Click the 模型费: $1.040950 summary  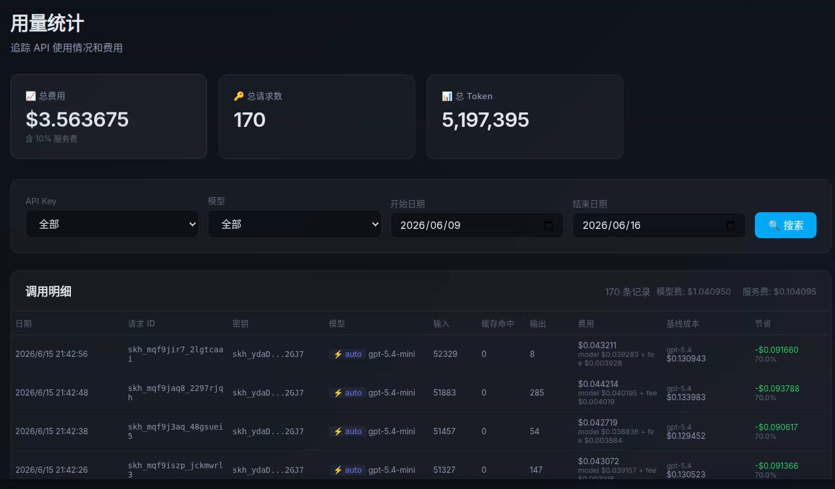pyautogui.click(x=694, y=292)
